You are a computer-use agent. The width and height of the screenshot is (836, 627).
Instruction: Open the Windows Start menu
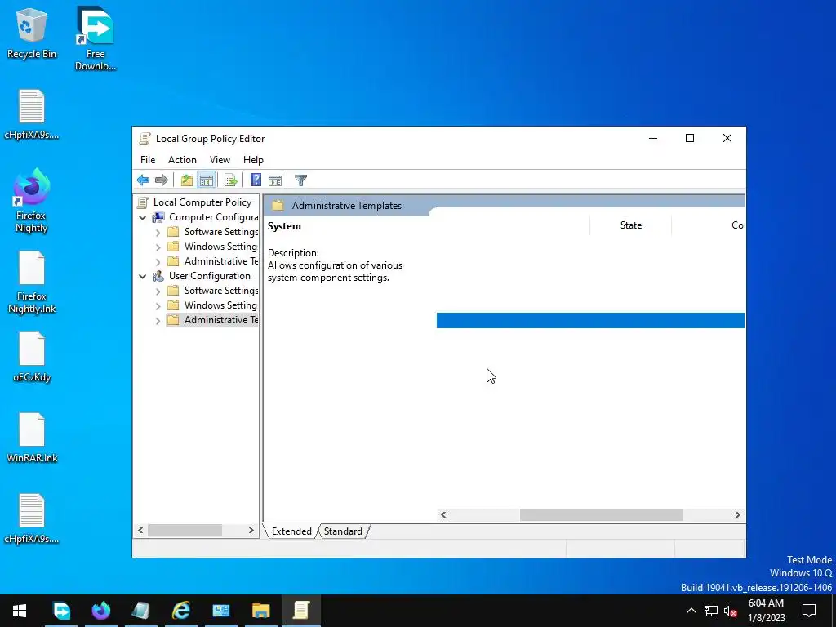(x=20, y=611)
